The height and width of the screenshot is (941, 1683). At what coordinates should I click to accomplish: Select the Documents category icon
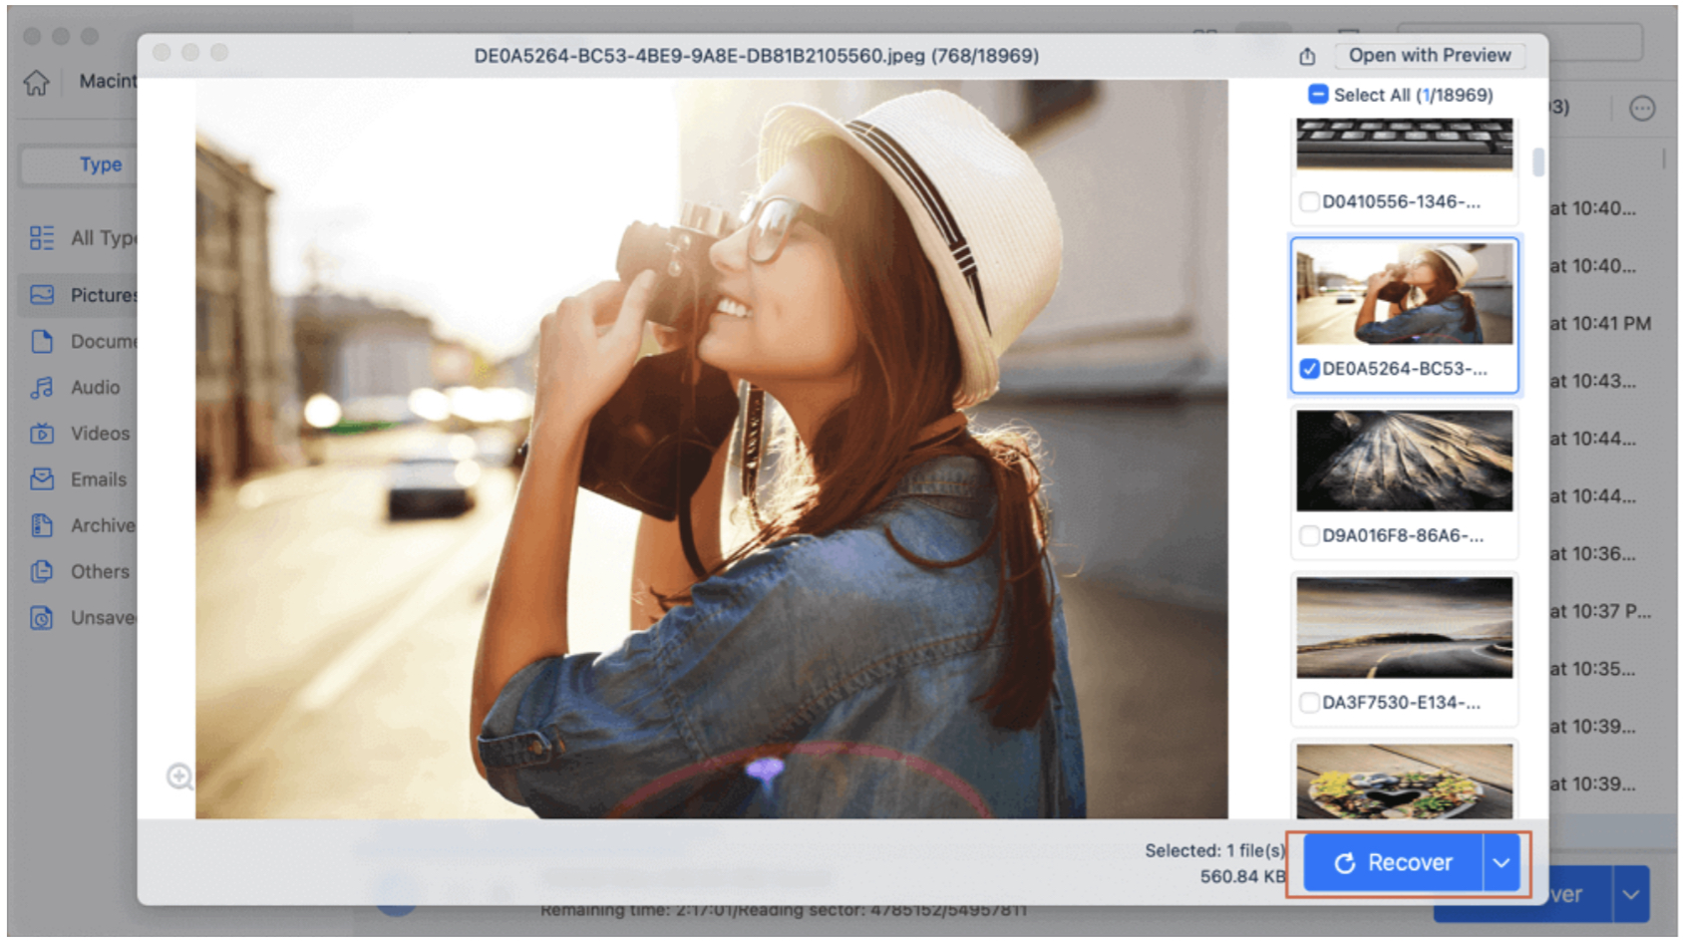(x=42, y=342)
